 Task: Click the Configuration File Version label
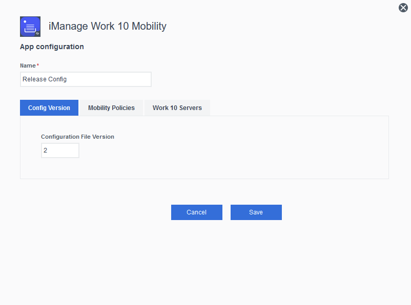[x=77, y=137]
